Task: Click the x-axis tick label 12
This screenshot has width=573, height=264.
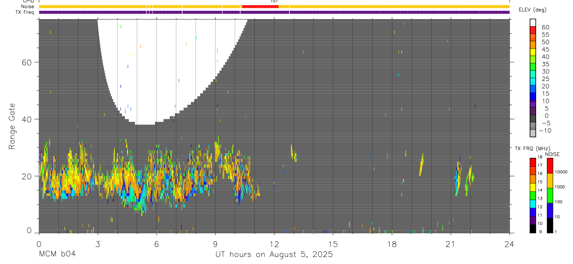Action: click(274, 244)
